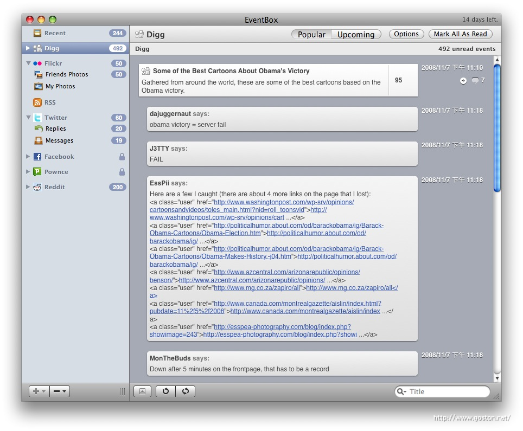Open the Messages inbox icon
Image resolution: width=523 pixels, height=431 pixels.
point(39,140)
